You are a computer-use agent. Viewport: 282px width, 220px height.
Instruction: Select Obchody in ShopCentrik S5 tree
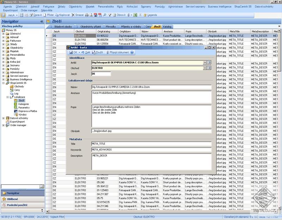(19, 86)
